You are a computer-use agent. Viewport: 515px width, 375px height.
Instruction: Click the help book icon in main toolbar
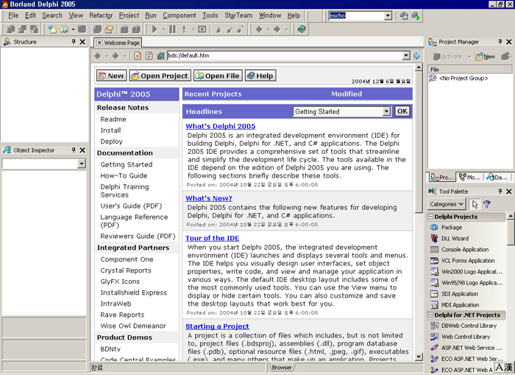tap(302, 29)
